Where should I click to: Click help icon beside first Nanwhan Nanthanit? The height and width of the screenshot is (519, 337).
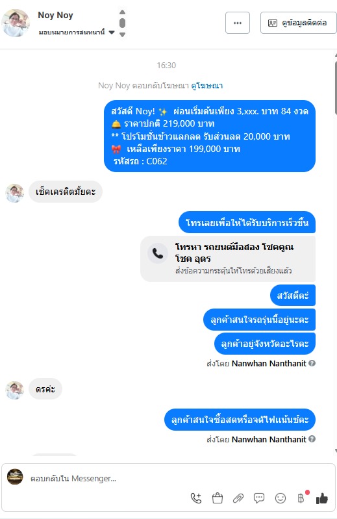pos(312,363)
